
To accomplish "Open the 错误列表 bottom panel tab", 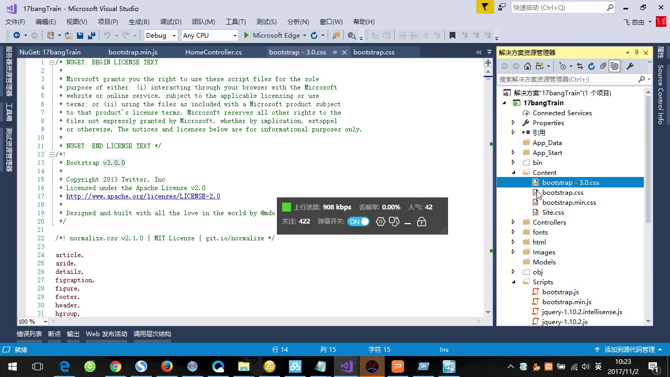I will [29, 334].
